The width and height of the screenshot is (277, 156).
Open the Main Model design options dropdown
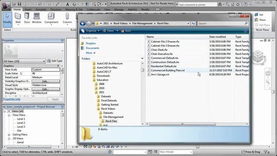tap(191, 152)
